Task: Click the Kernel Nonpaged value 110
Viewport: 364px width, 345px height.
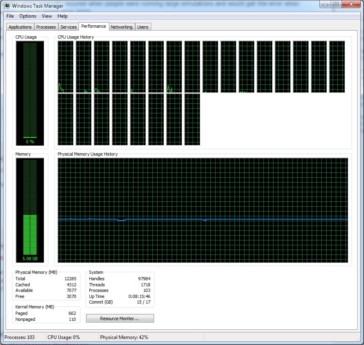Action: [72, 319]
